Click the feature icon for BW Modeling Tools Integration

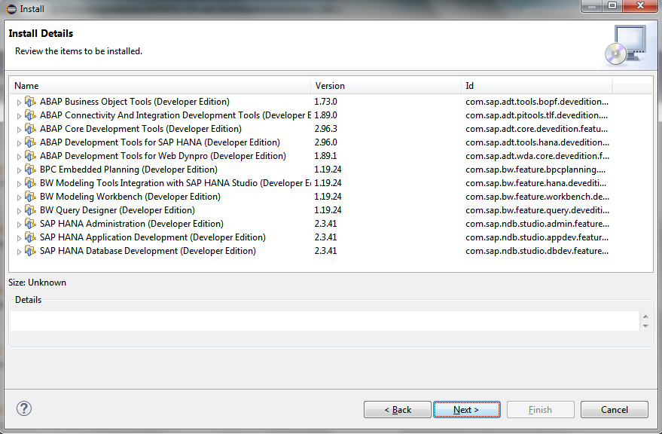[x=30, y=182]
